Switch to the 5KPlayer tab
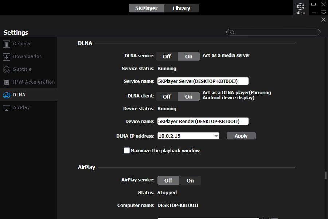The width and height of the screenshot is (328, 219). 147,8
